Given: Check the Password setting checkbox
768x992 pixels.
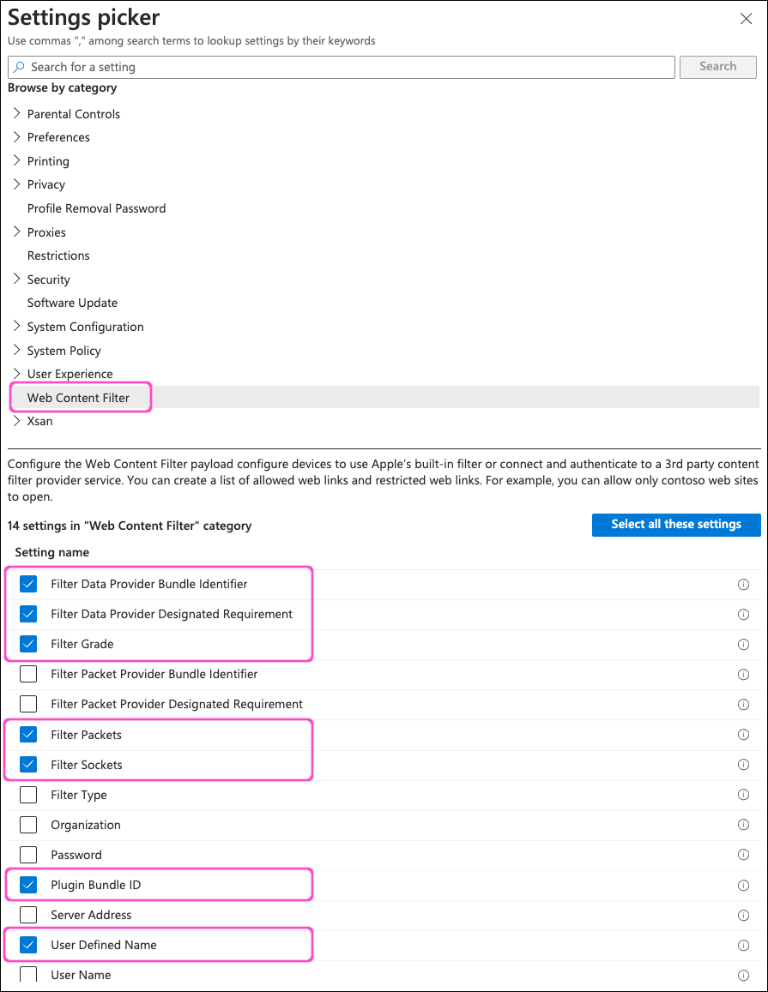Looking at the screenshot, I should click(28, 855).
